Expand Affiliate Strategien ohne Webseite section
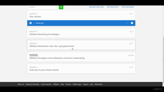 (x=81, y=57)
